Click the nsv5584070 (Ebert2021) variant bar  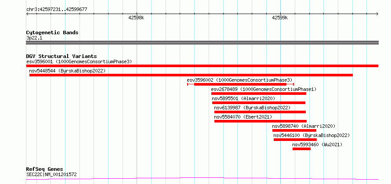[261, 121]
